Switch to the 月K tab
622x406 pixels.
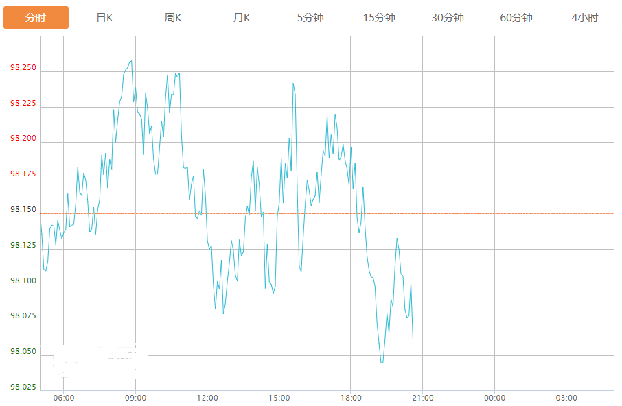tap(242, 17)
